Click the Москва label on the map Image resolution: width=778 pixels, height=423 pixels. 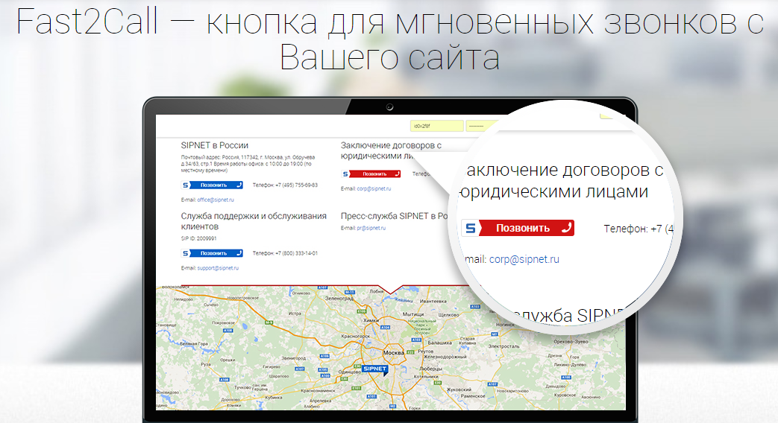coord(393,352)
